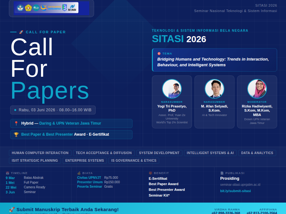This screenshot has width=286, height=214.
Task: Click Yogi Tri Prasetyo's speaker photo
Action: click(x=172, y=89)
